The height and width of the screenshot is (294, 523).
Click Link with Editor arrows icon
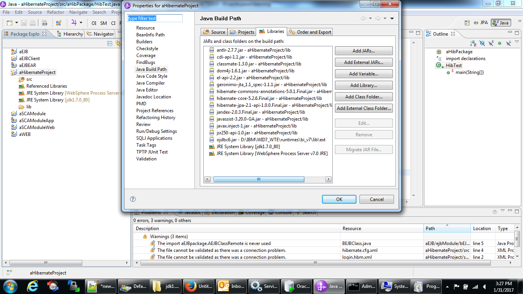click(x=118, y=43)
